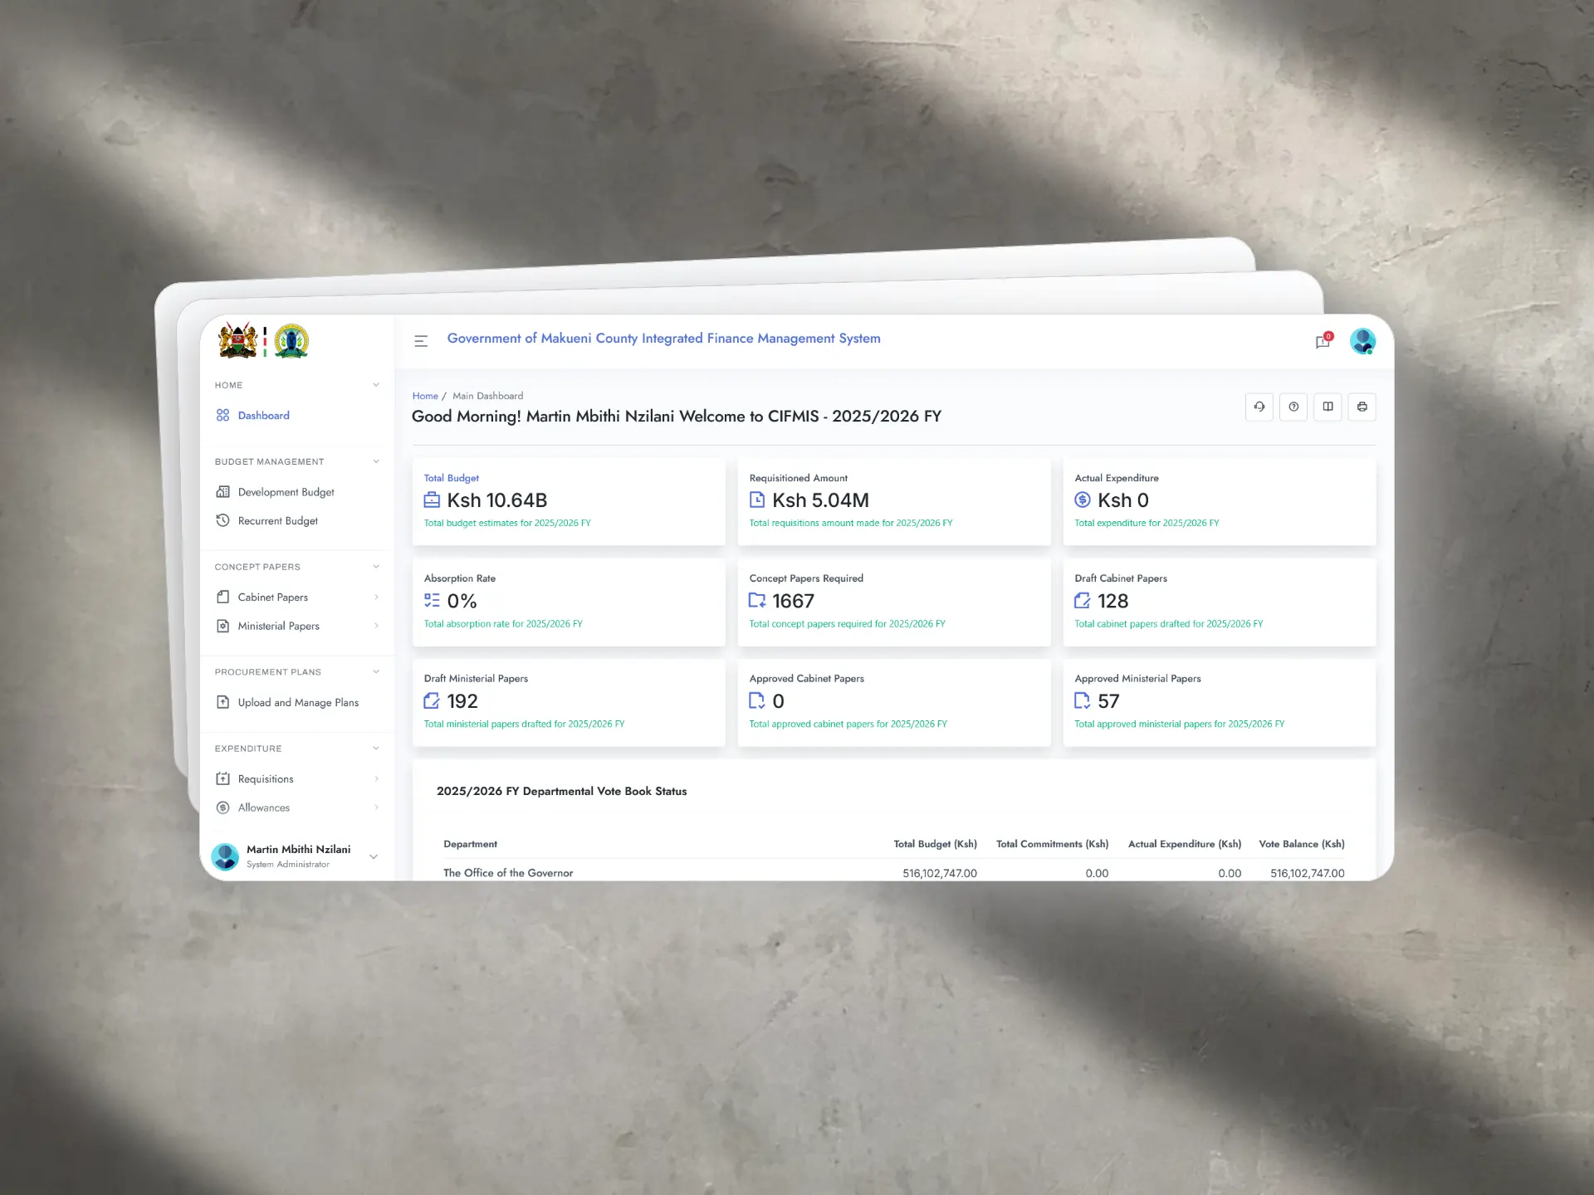The width and height of the screenshot is (1594, 1195).
Task: Click the Home breadcrumb link
Action: point(425,396)
